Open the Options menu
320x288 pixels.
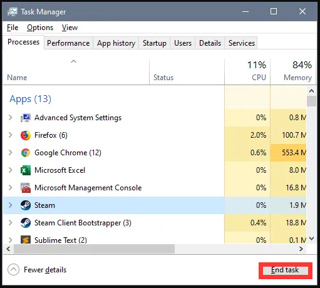(x=40, y=28)
